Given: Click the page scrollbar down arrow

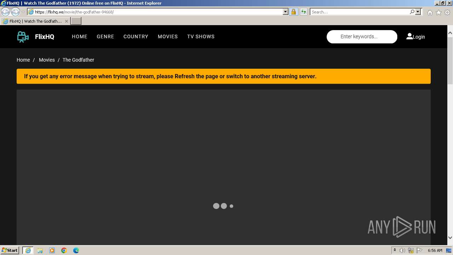Looking at the screenshot, I should 450,238.
